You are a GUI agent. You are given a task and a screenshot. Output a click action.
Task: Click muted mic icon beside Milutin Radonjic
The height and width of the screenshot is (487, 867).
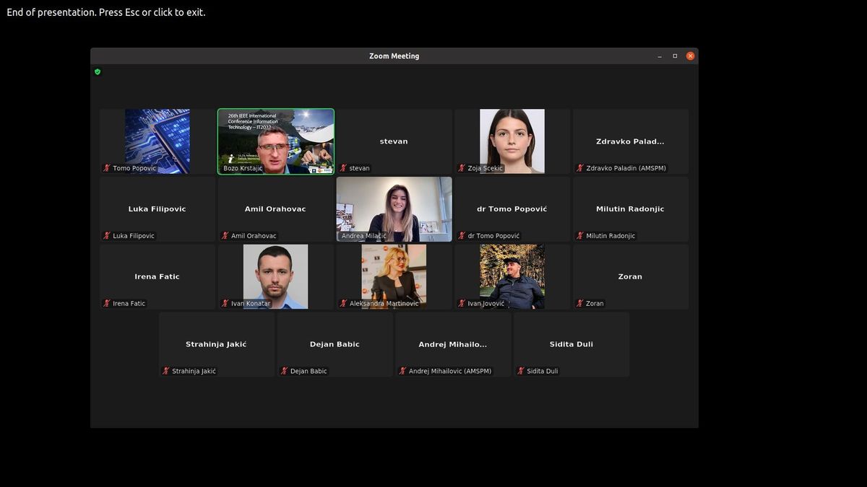580,236
